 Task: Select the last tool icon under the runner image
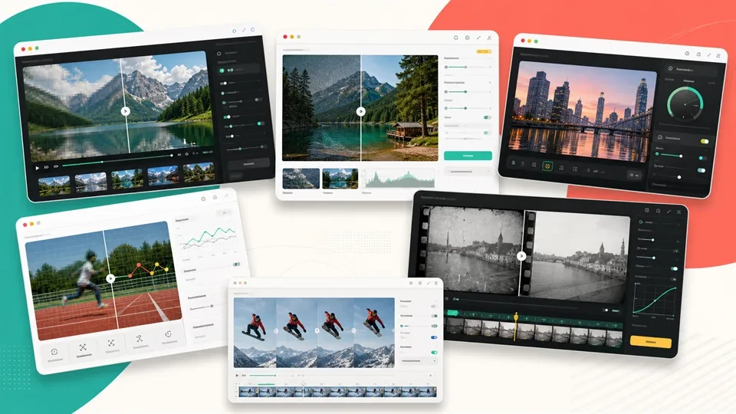[x=168, y=334]
